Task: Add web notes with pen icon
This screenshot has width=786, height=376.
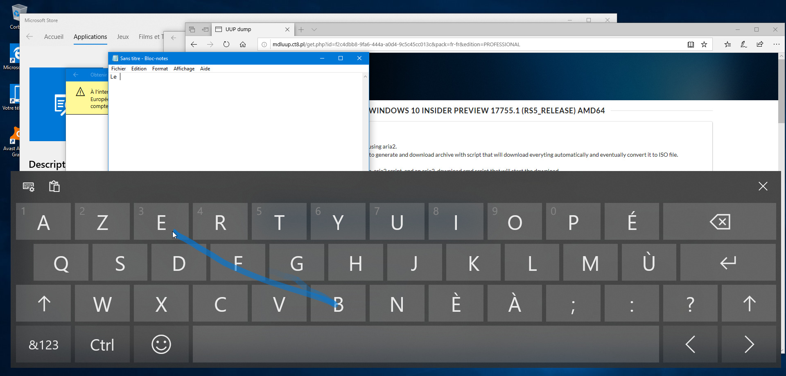Action: click(743, 45)
